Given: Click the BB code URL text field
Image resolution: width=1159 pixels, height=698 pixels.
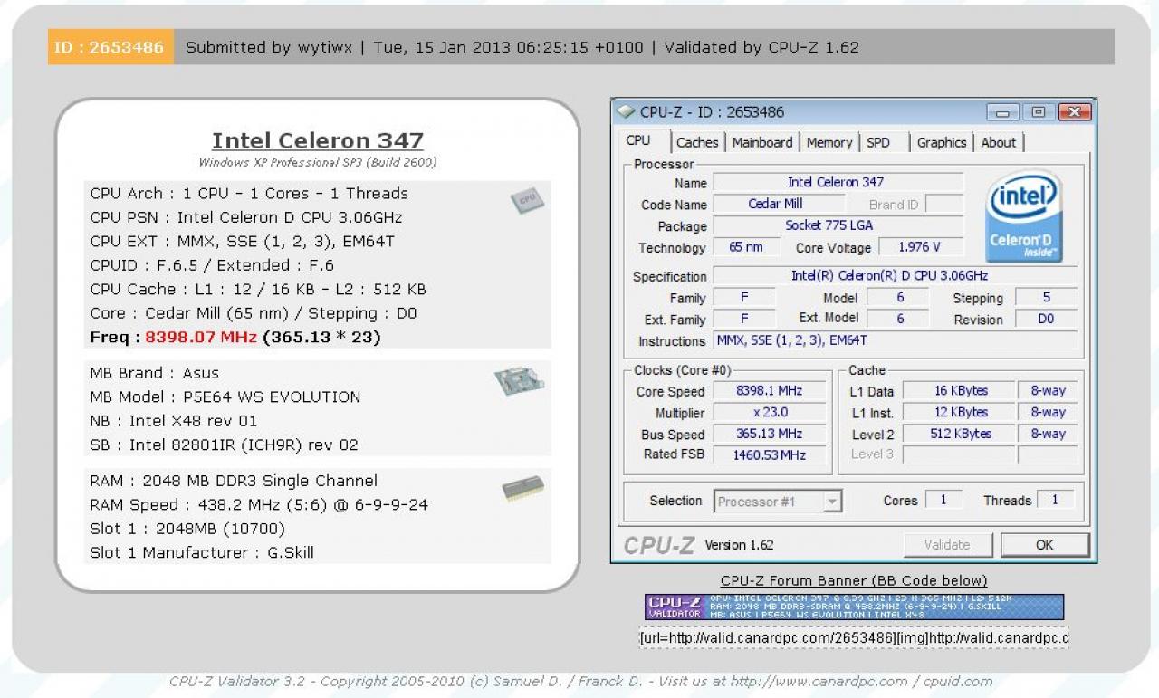Looking at the screenshot, I should coord(854,638).
